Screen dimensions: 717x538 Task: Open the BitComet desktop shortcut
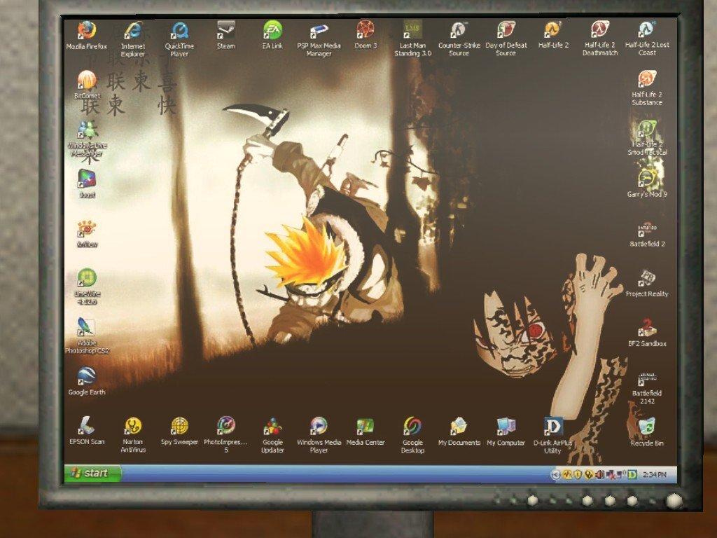click(x=87, y=81)
